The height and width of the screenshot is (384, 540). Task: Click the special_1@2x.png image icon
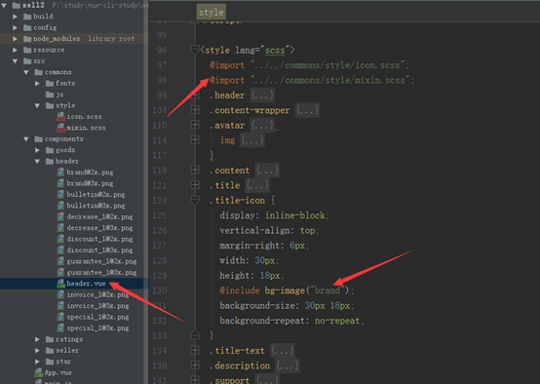click(x=60, y=317)
